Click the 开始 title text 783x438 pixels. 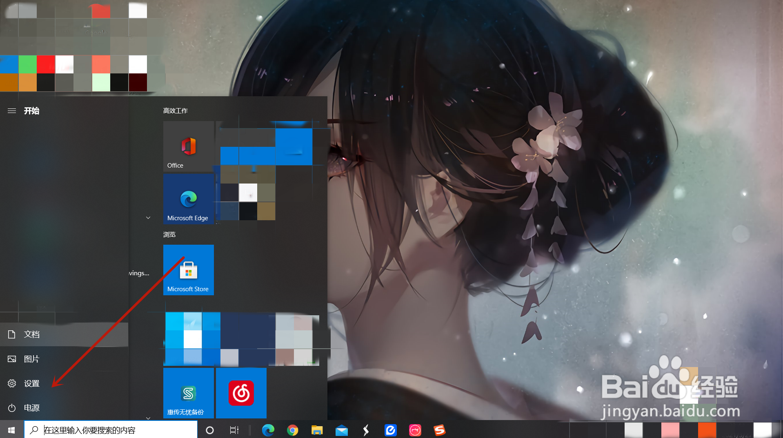pos(31,111)
